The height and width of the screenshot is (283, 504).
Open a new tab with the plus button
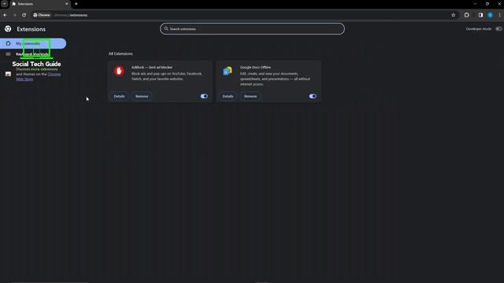tap(76, 4)
